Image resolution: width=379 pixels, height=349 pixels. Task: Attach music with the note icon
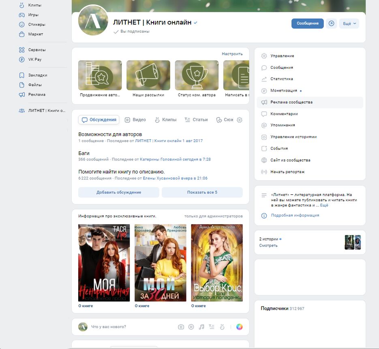pyautogui.click(x=201, y=327)
